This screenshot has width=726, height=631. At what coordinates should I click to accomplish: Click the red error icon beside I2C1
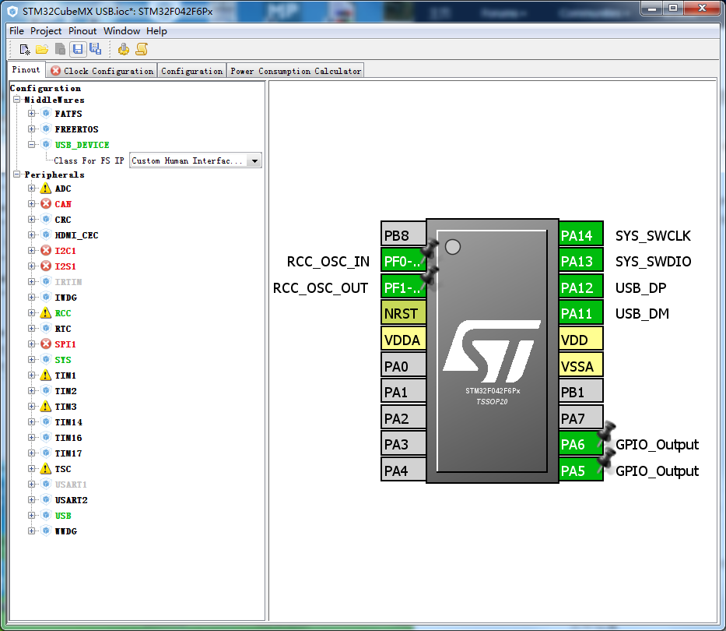(45, 251)
